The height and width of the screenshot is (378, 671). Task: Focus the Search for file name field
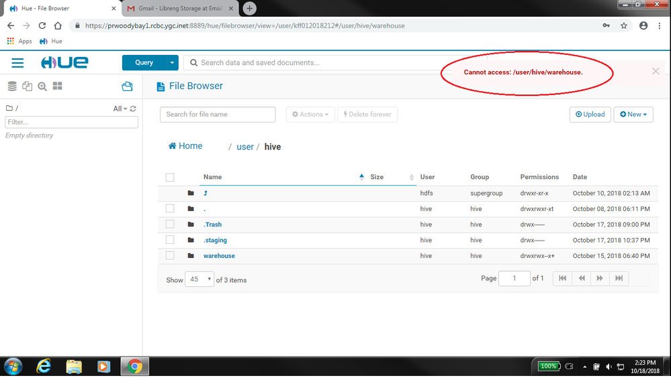pos(218,115)
